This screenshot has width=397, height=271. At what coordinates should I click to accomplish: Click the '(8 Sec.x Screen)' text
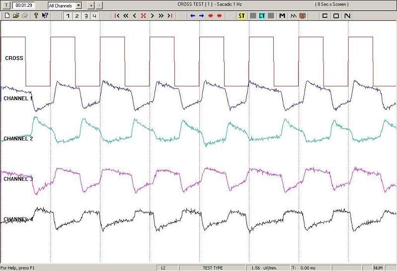[x=332, y=4]
